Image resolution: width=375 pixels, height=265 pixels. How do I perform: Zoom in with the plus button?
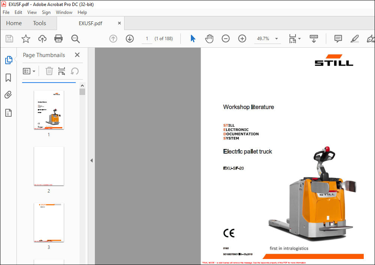tap(242, 39)
